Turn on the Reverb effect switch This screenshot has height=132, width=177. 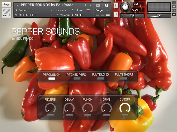(50, 115)
